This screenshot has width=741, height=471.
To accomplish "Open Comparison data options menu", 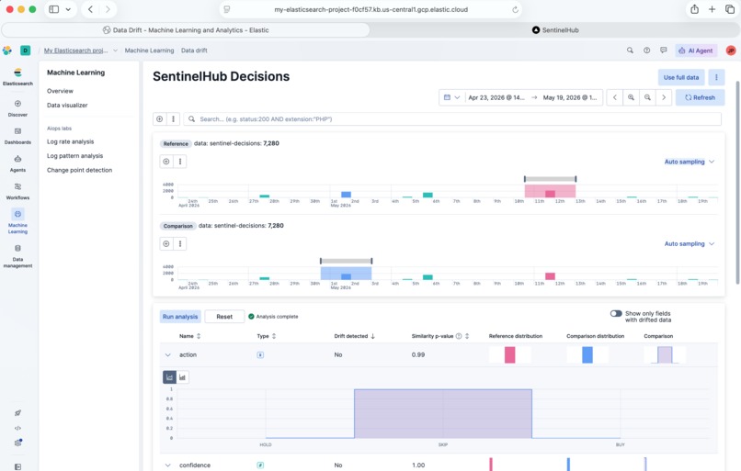I will pyautogui.click(x=180, y=243).
